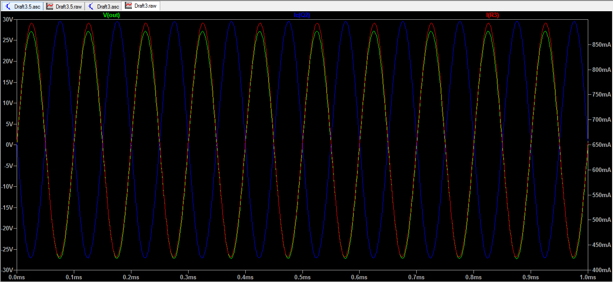Click the green V(out) trace label
The image size is (613, 282).
111,15
